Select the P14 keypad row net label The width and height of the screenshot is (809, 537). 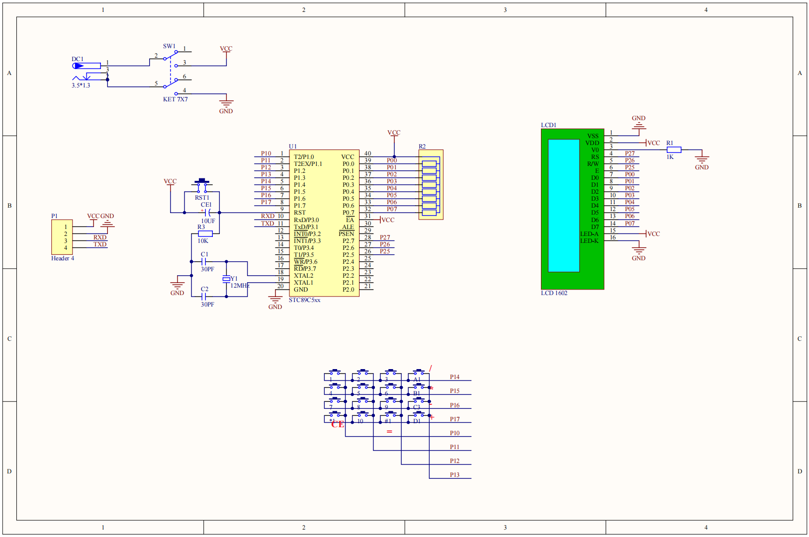(x=454, y=377)
